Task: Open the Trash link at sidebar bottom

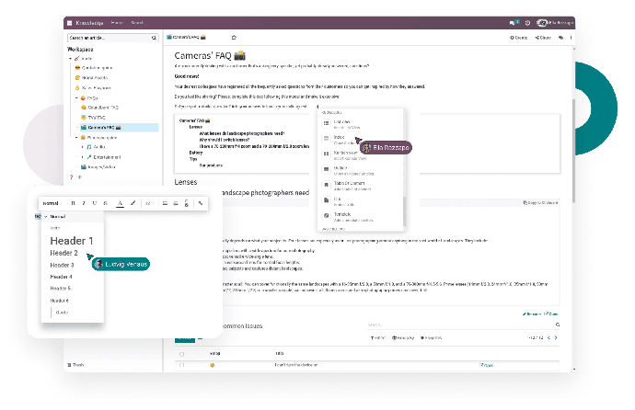Action: click(x=75, y=365)
